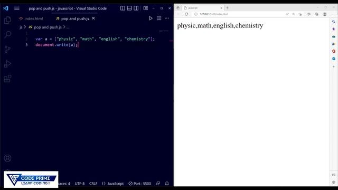338x190 pixels.
Task: Click line 2 with var a declaration
Action: [95, 39]
